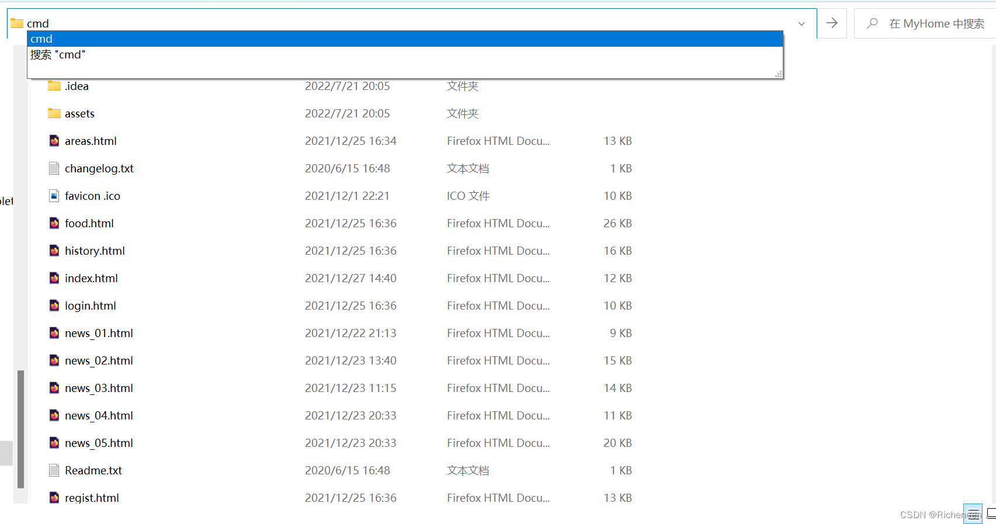Select the food.html file name

click(89, 223)
